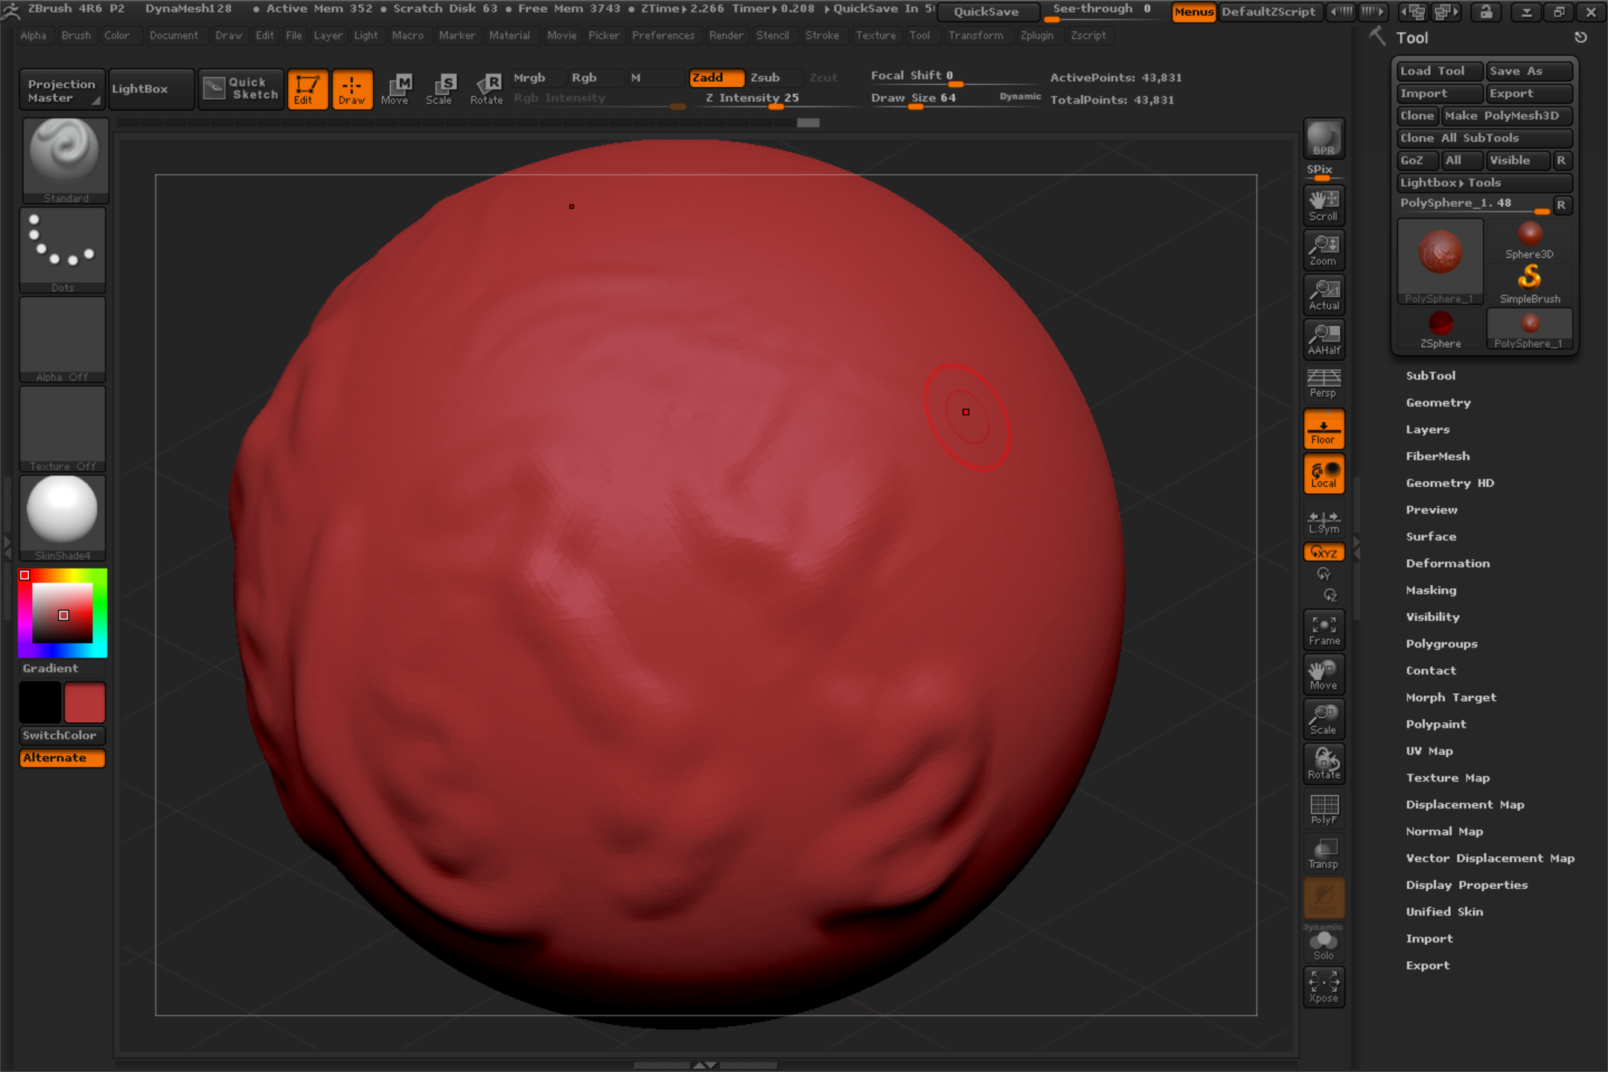Toggle Solo mode
Image resolution: width=1608 pixels, height=1072 pixels.
(x=1324, y=943)
